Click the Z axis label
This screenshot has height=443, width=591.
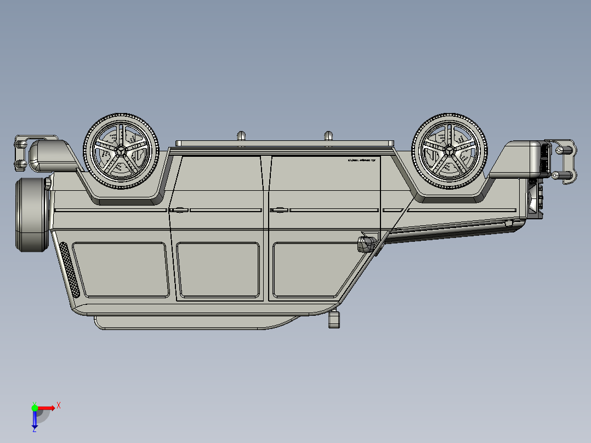click(34, 431)
